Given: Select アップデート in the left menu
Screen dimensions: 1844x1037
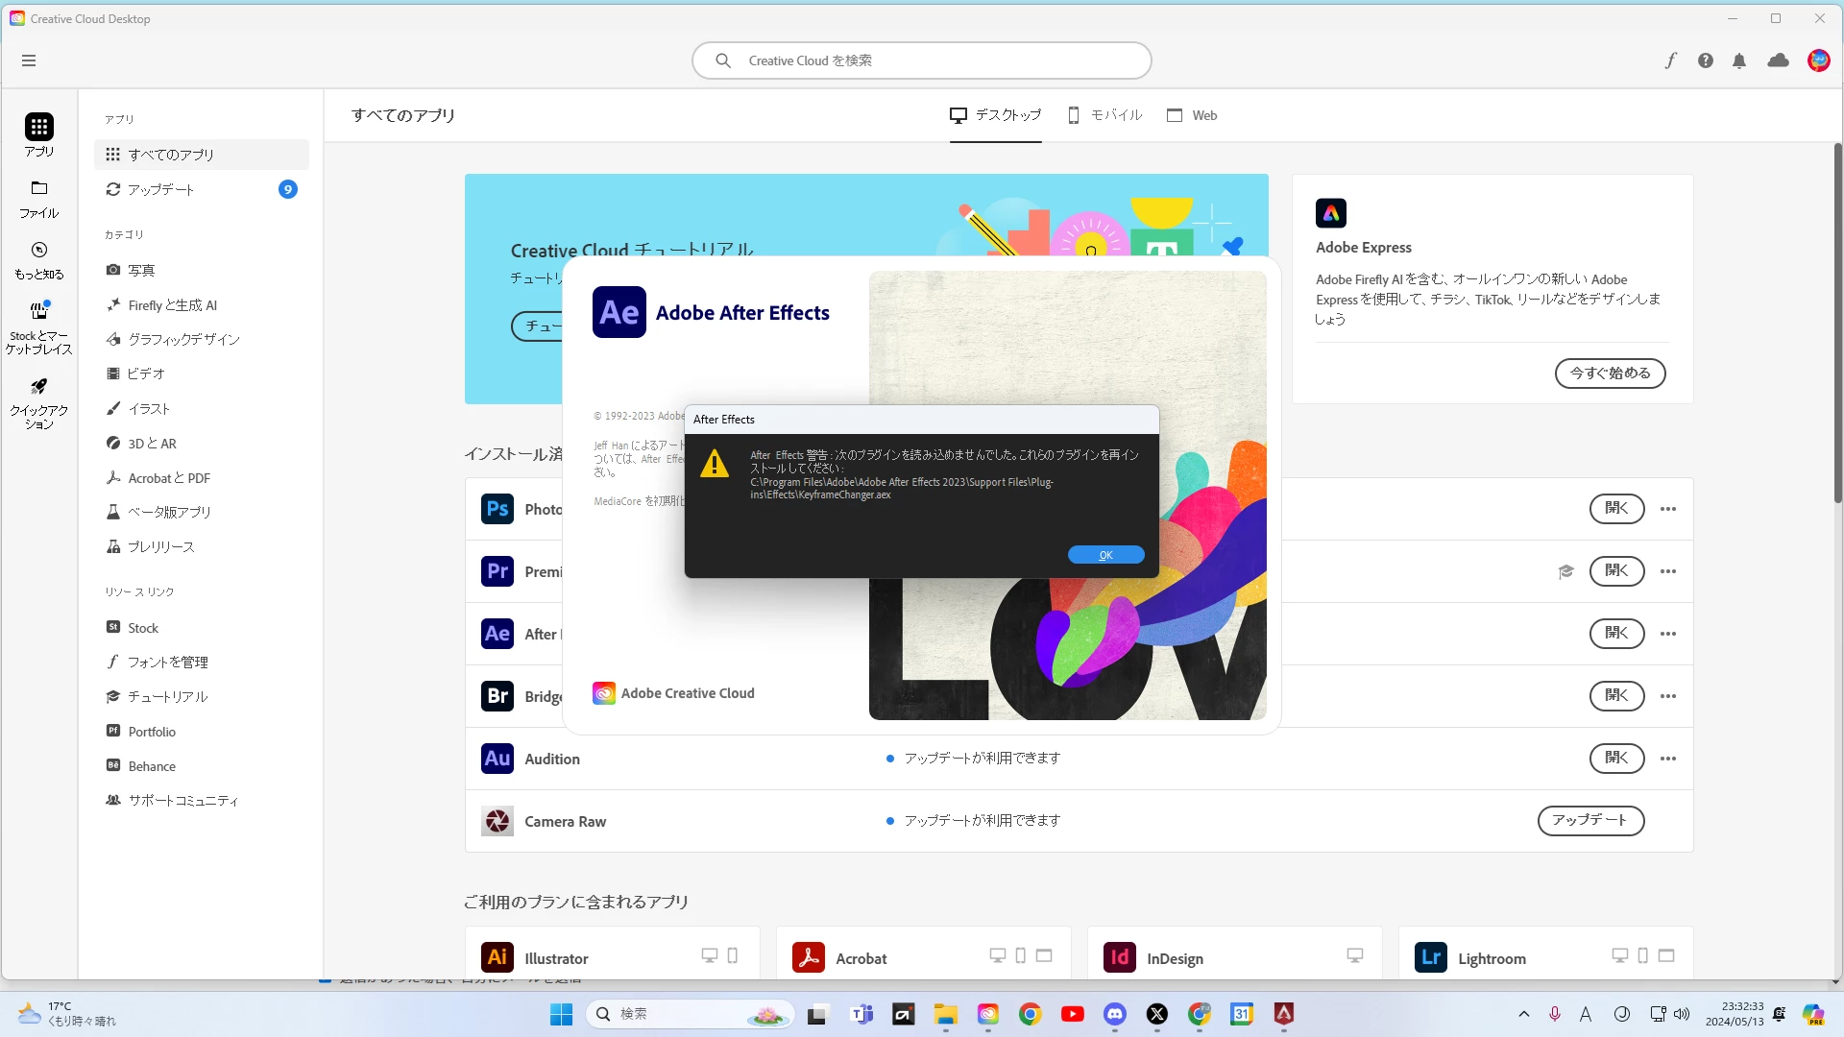Looking at the screenshot, I should [161, 189].
